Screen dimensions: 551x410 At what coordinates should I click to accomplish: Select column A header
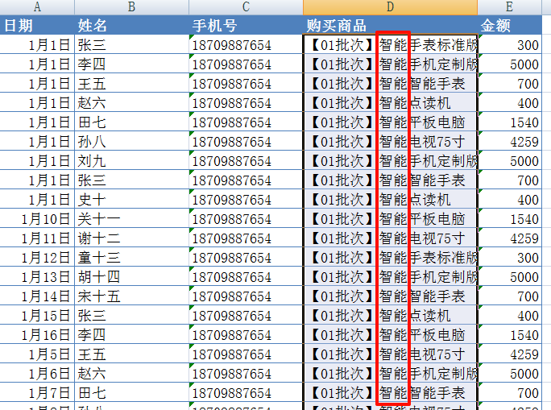[x=37, y=7]
